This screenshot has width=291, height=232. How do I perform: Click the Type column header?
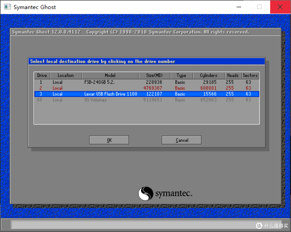(181, 75)
